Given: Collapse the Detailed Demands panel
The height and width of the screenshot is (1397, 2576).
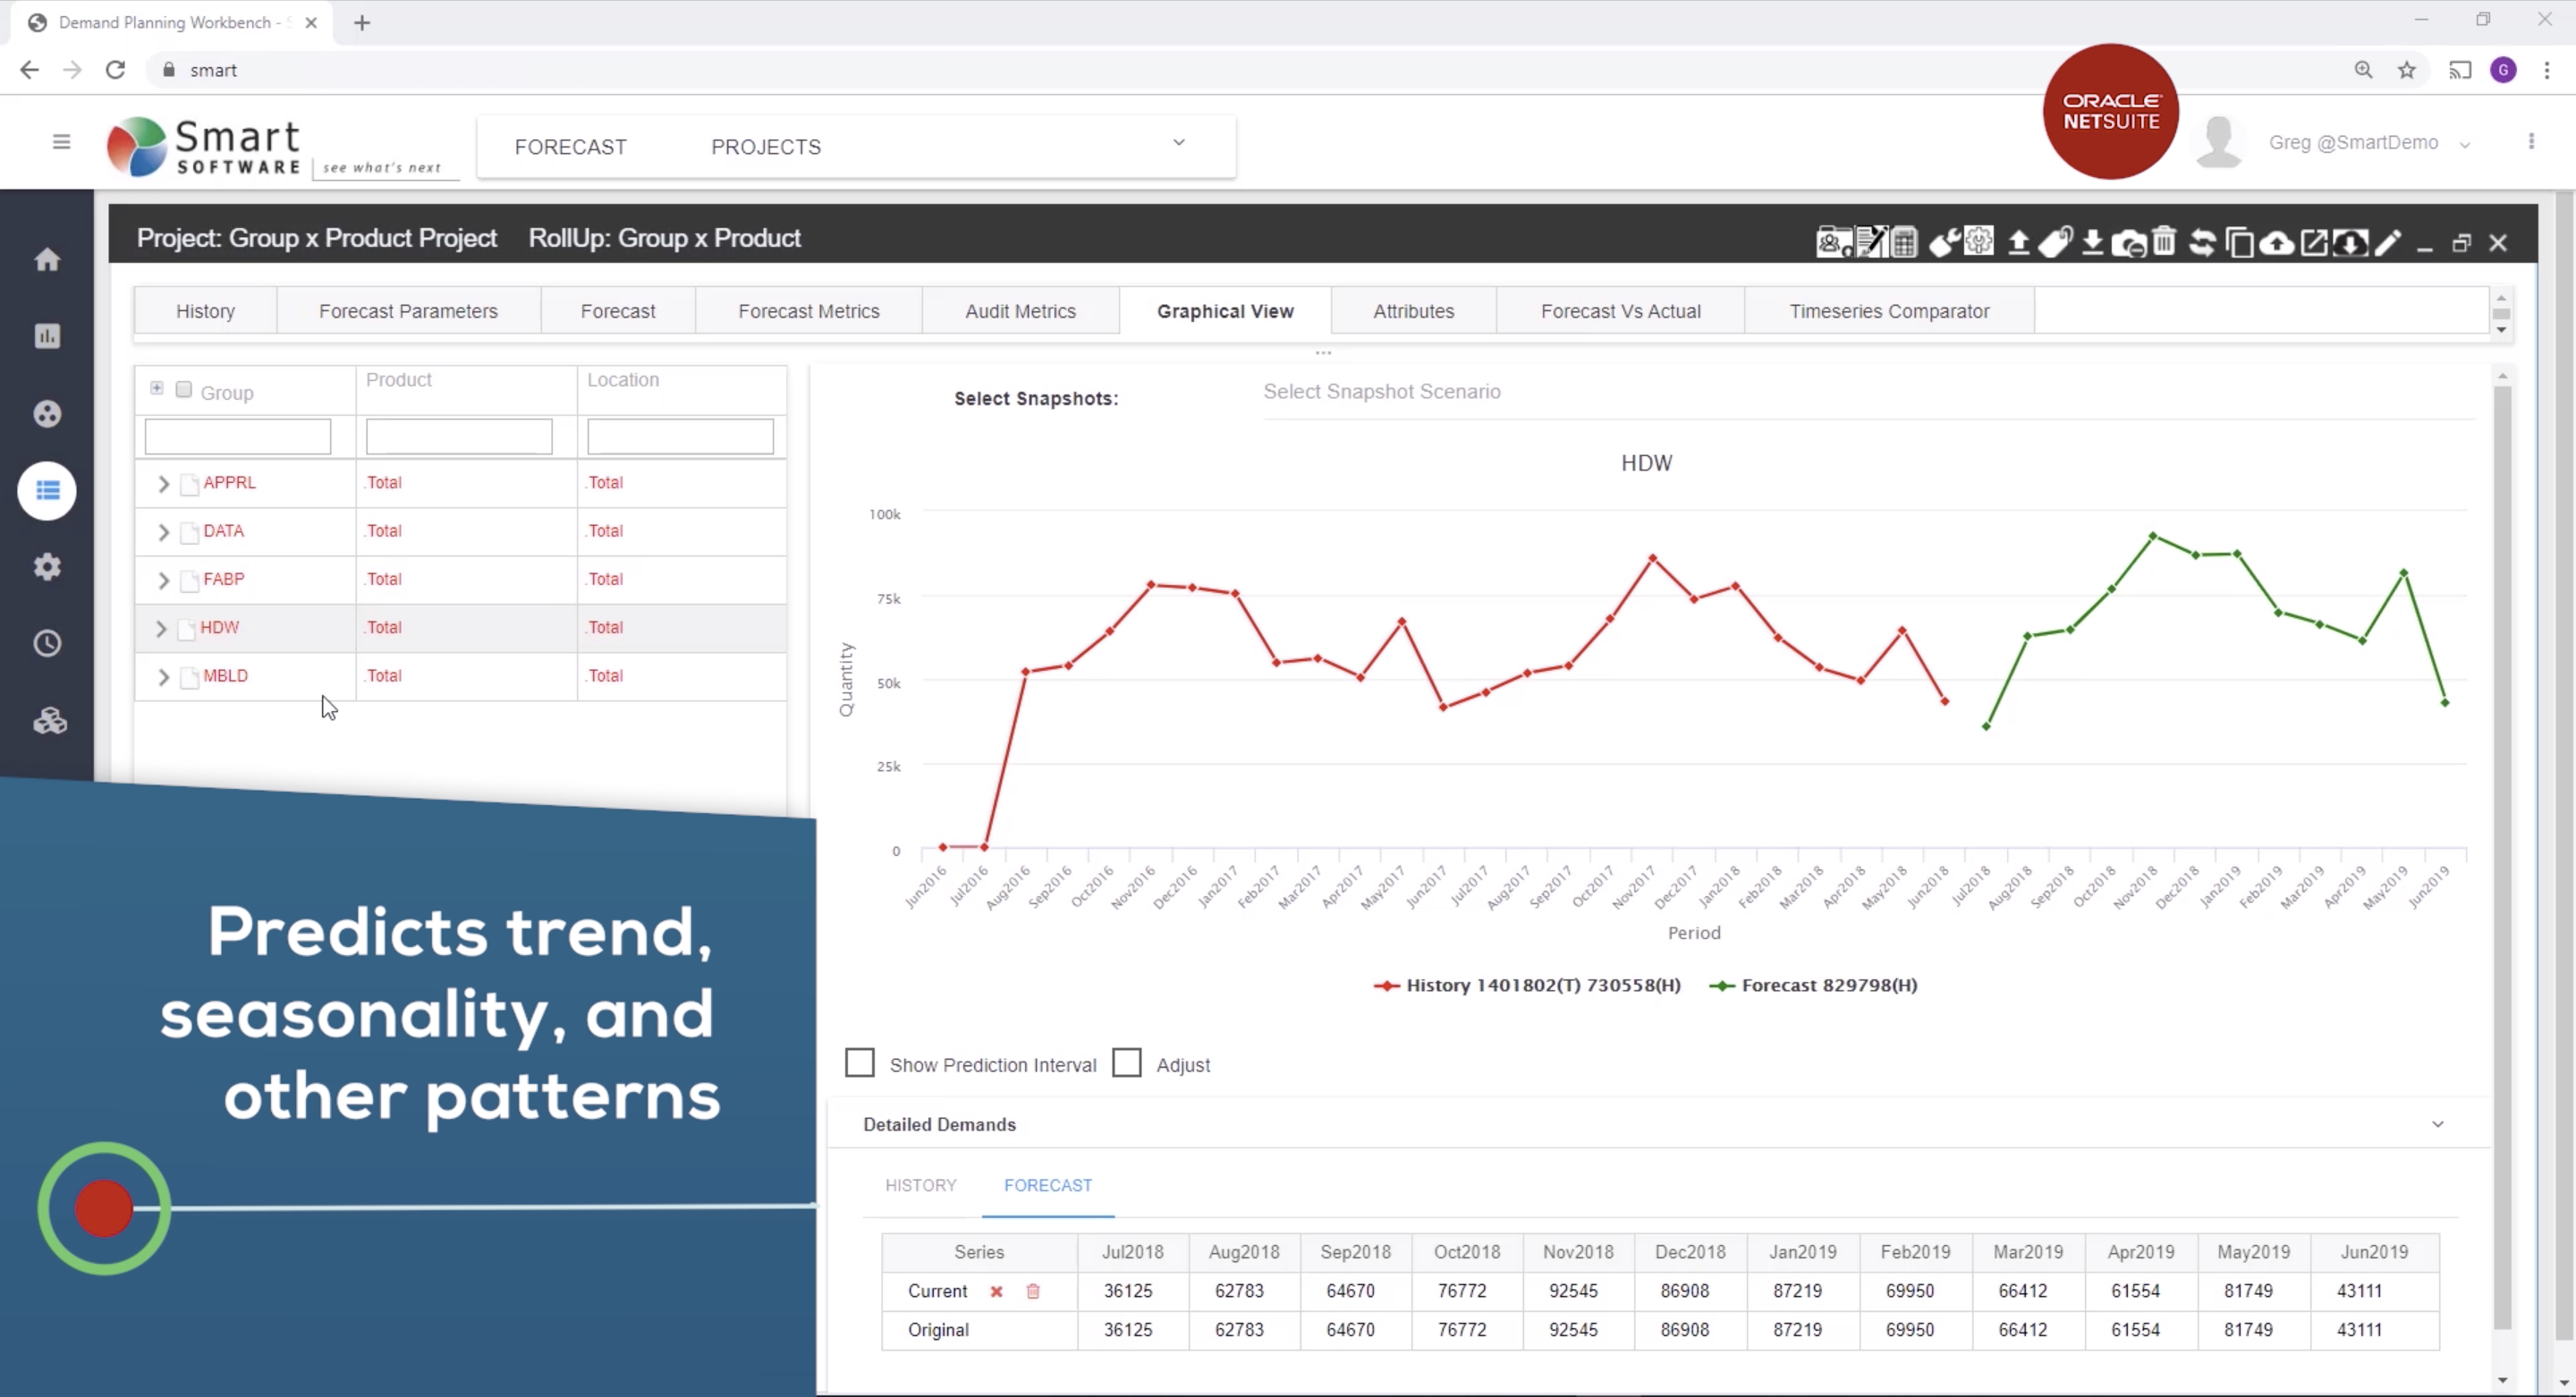Looking at the screenshot, I should click(x=2438, y=1124).
